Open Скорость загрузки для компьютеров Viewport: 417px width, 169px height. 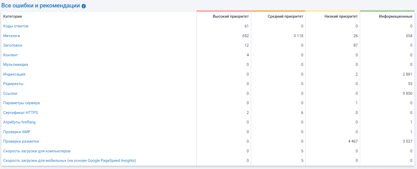pos(37,151)
